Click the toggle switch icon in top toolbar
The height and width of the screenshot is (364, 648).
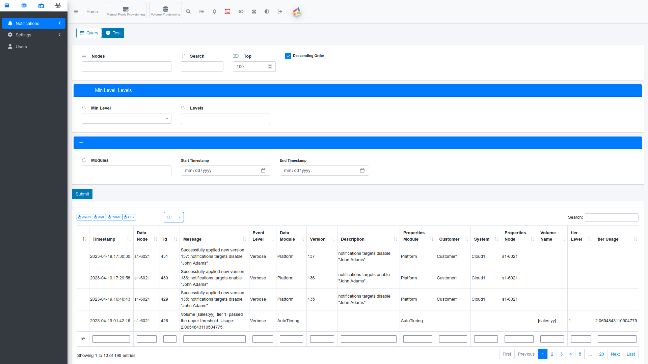point(241,11)
